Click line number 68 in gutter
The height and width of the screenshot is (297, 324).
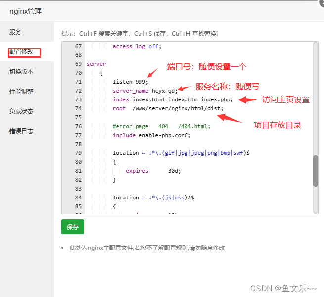[78, 55]
